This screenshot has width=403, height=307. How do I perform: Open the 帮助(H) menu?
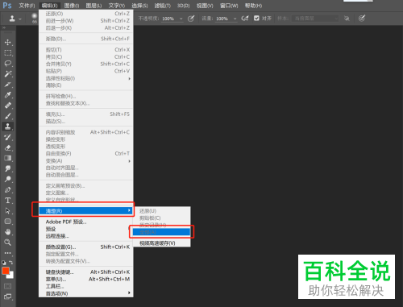[253, 6]
